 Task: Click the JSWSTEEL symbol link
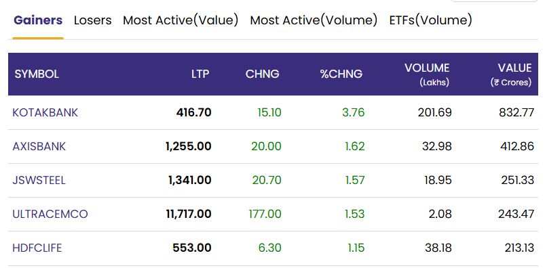point(39,180)
